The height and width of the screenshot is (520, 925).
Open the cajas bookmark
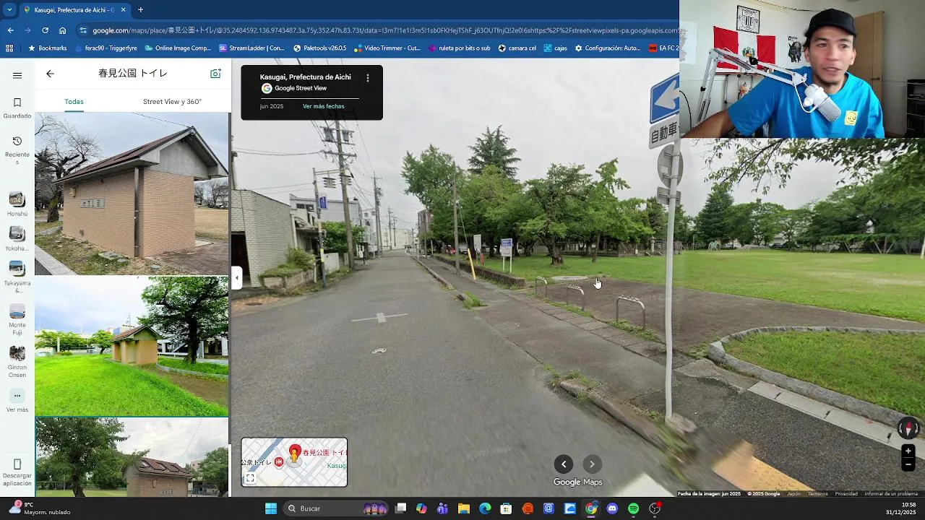tap(555, 48)
